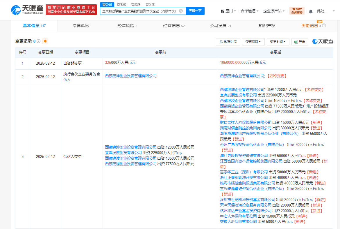Click the 天眼一下 search button
Image resolution: width=340 pixels, height=229 pixels.
pyautogui.click(x=195, y=11)
